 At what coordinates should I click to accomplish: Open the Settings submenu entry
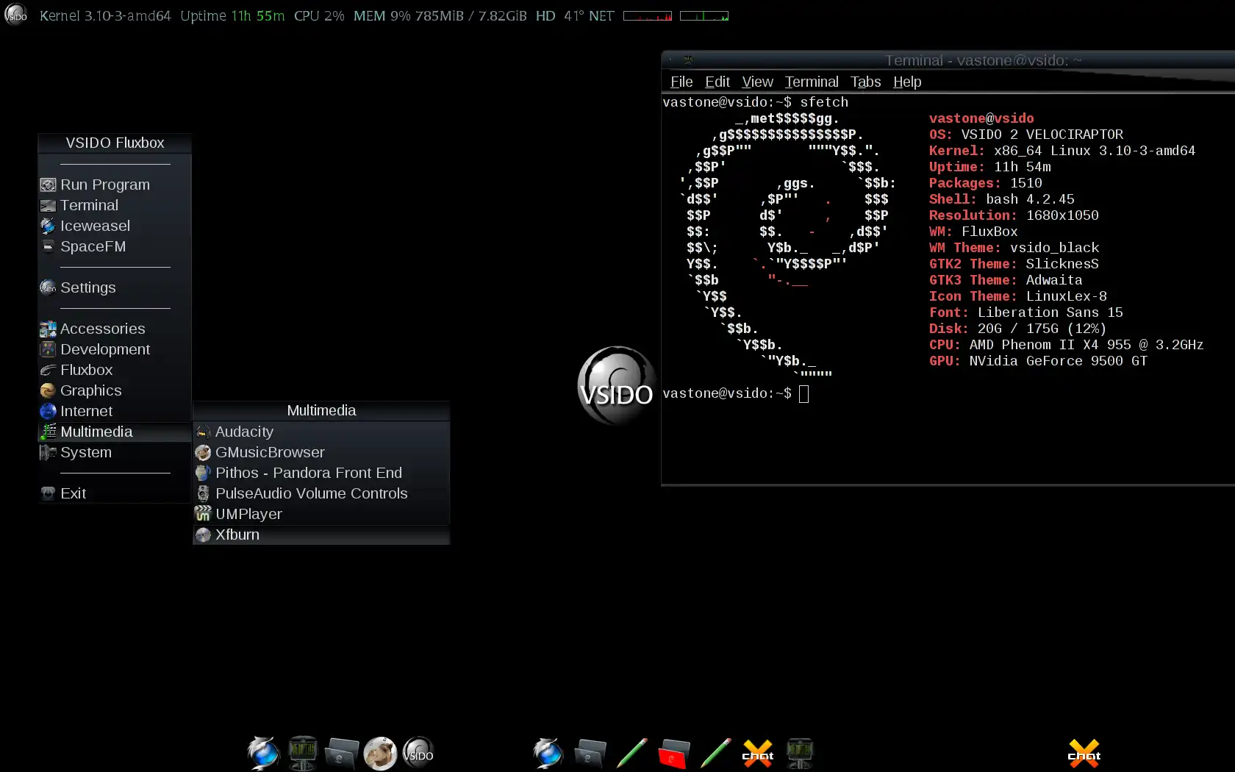coord(115,287)
